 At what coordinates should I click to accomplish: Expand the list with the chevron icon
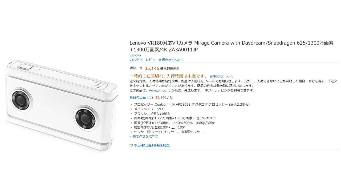[x=131, y=137]
